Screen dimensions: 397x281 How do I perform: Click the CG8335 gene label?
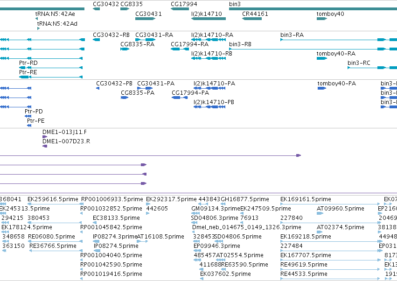click(x=132, y=4)
